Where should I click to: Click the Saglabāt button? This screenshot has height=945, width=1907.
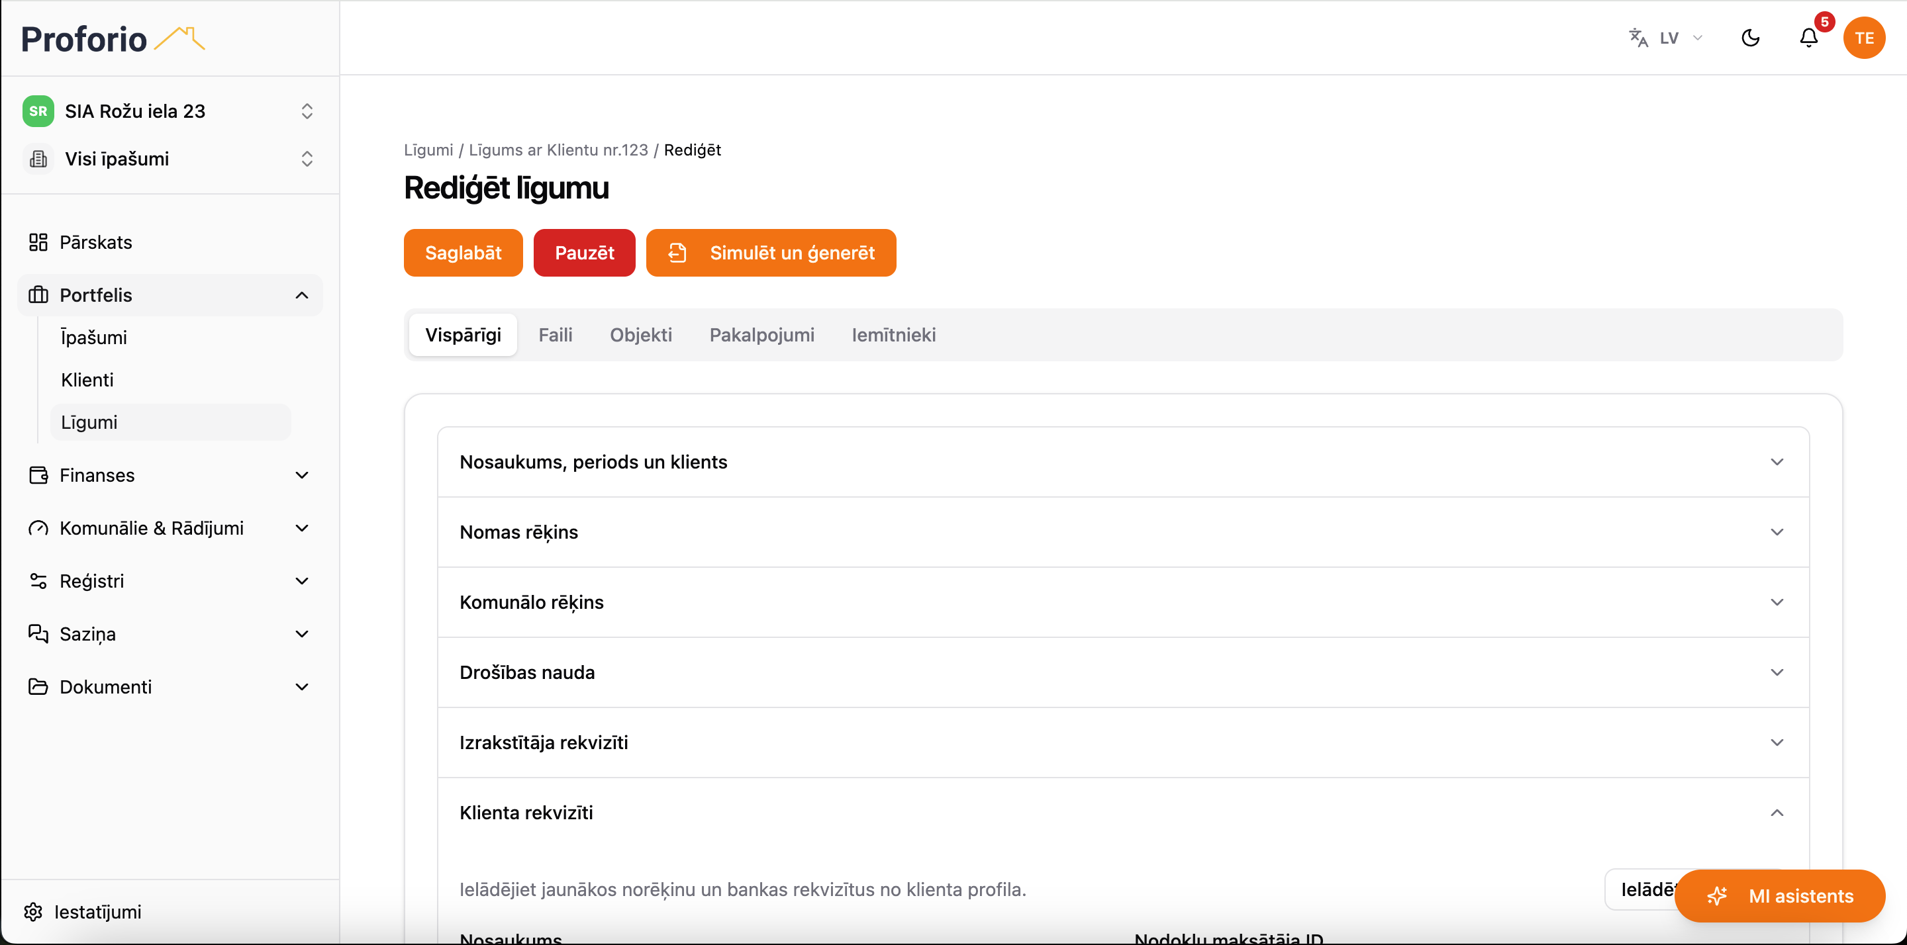tap(464, 253)
